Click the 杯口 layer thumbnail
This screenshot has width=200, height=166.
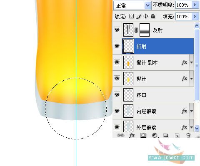coord(128,95)
